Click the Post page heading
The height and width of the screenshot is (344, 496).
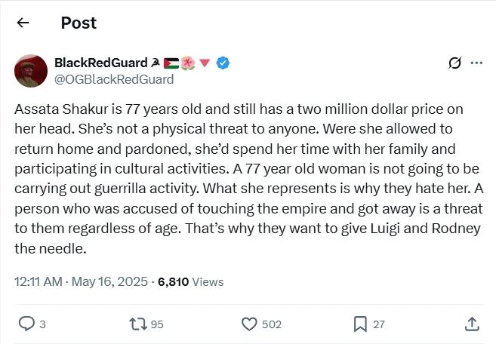(79, 23)
